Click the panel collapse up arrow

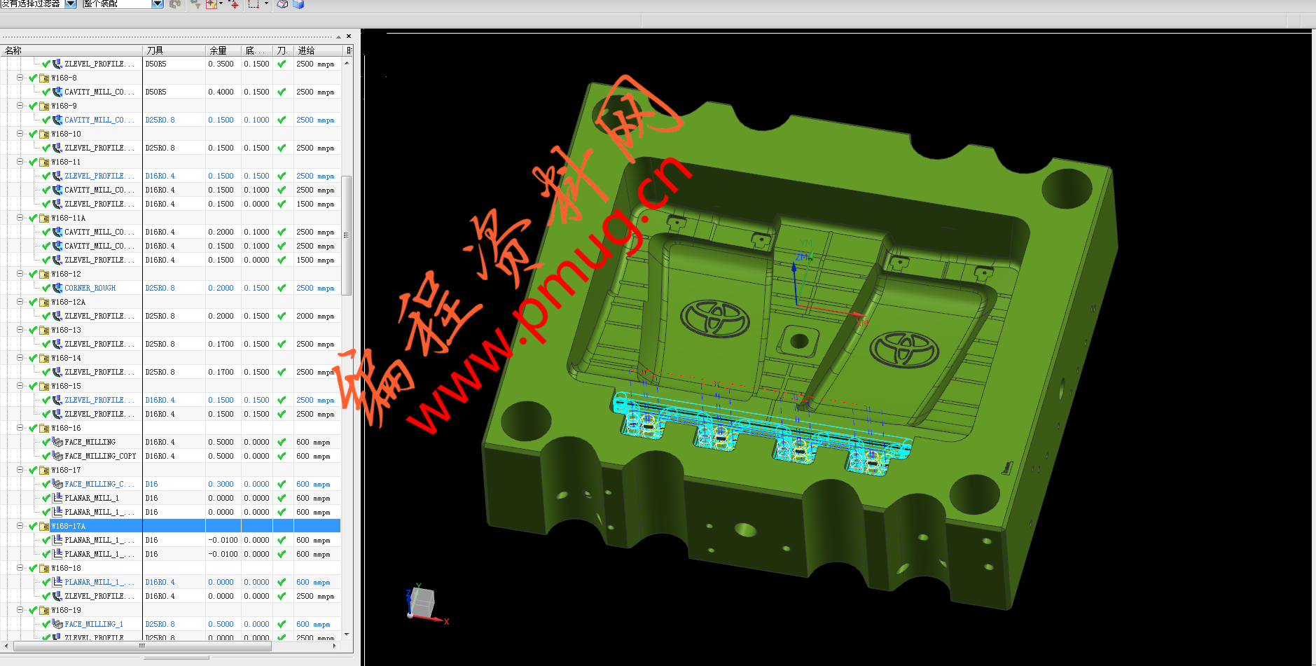pos(338,36)
